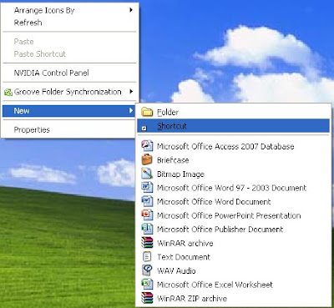
Task: Click the Word 97 - 2003 Document icon
Action: [x=147, y=188]
